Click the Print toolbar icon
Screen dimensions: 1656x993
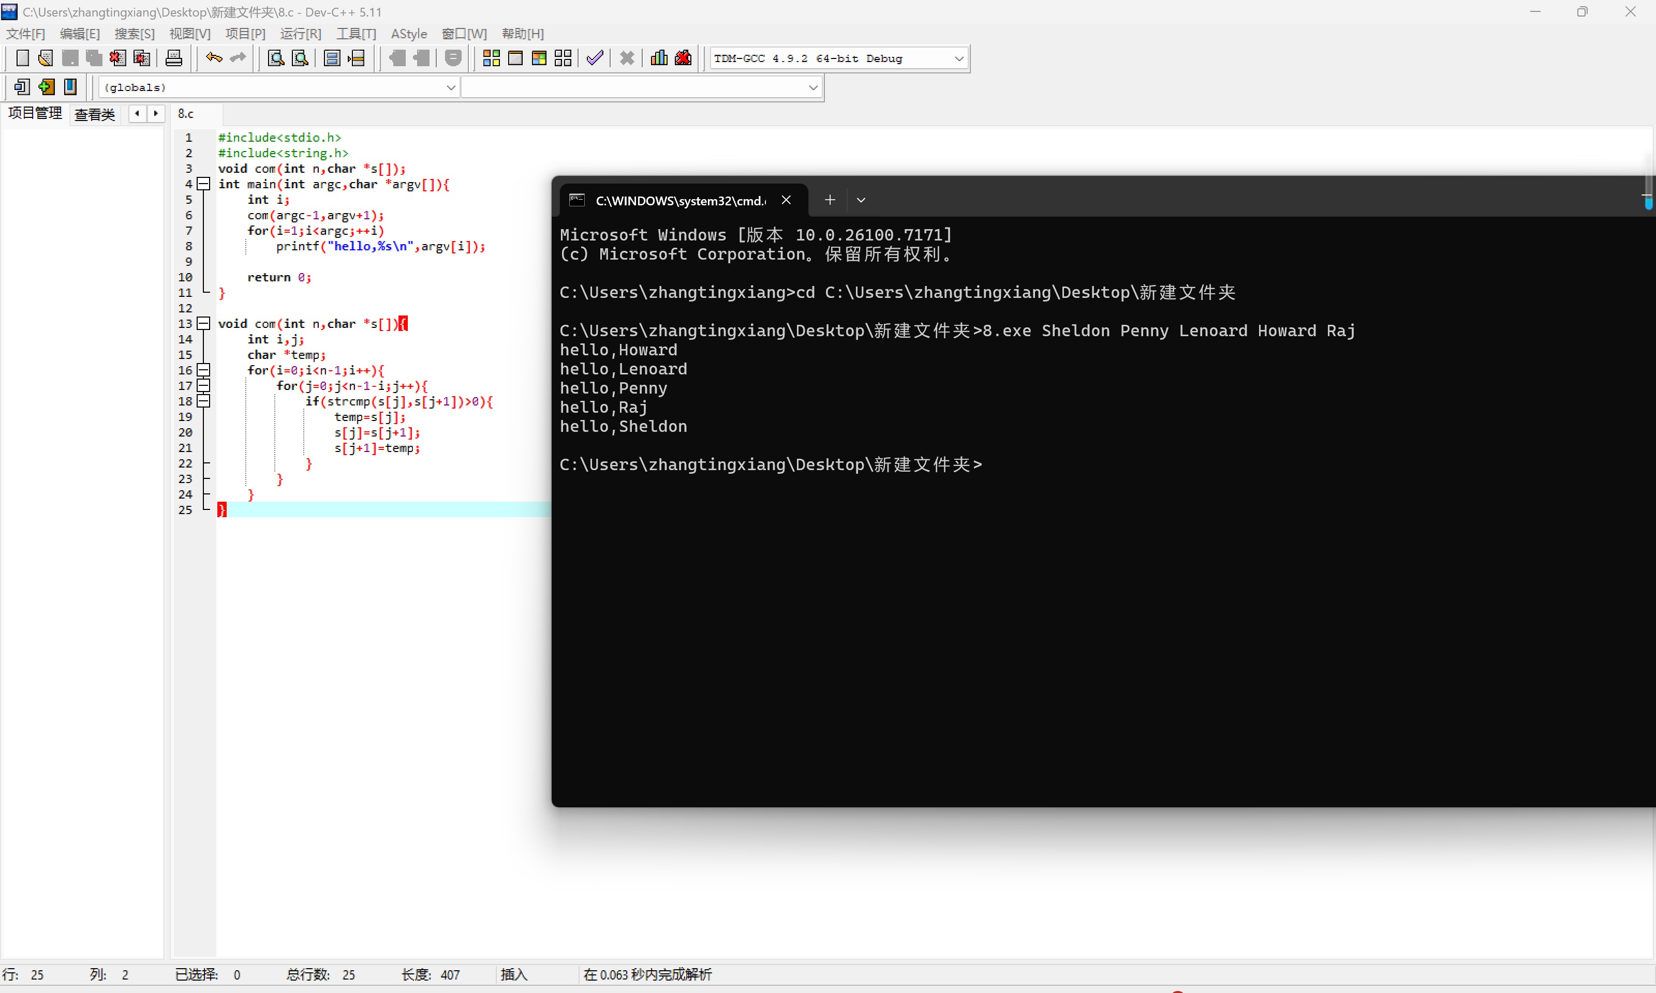(174, 58)
